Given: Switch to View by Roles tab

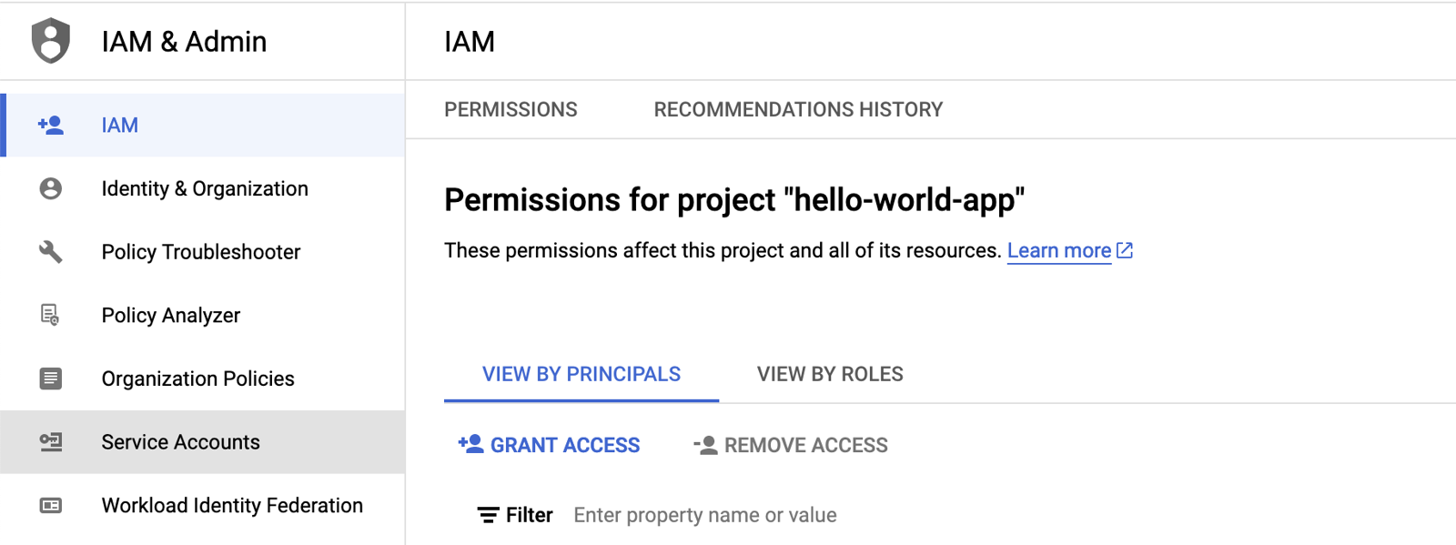Looking at the screenshot, I should point(830,374).
